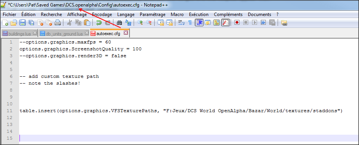Open the Macro menu

click(177, 14)
